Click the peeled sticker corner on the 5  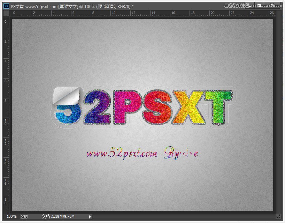click(66, 96)
